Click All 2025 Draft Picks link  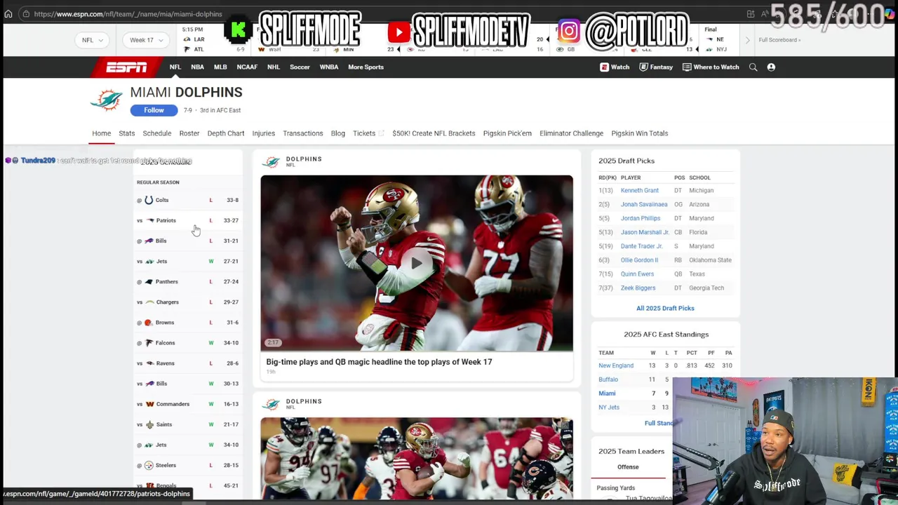point(665,309)
